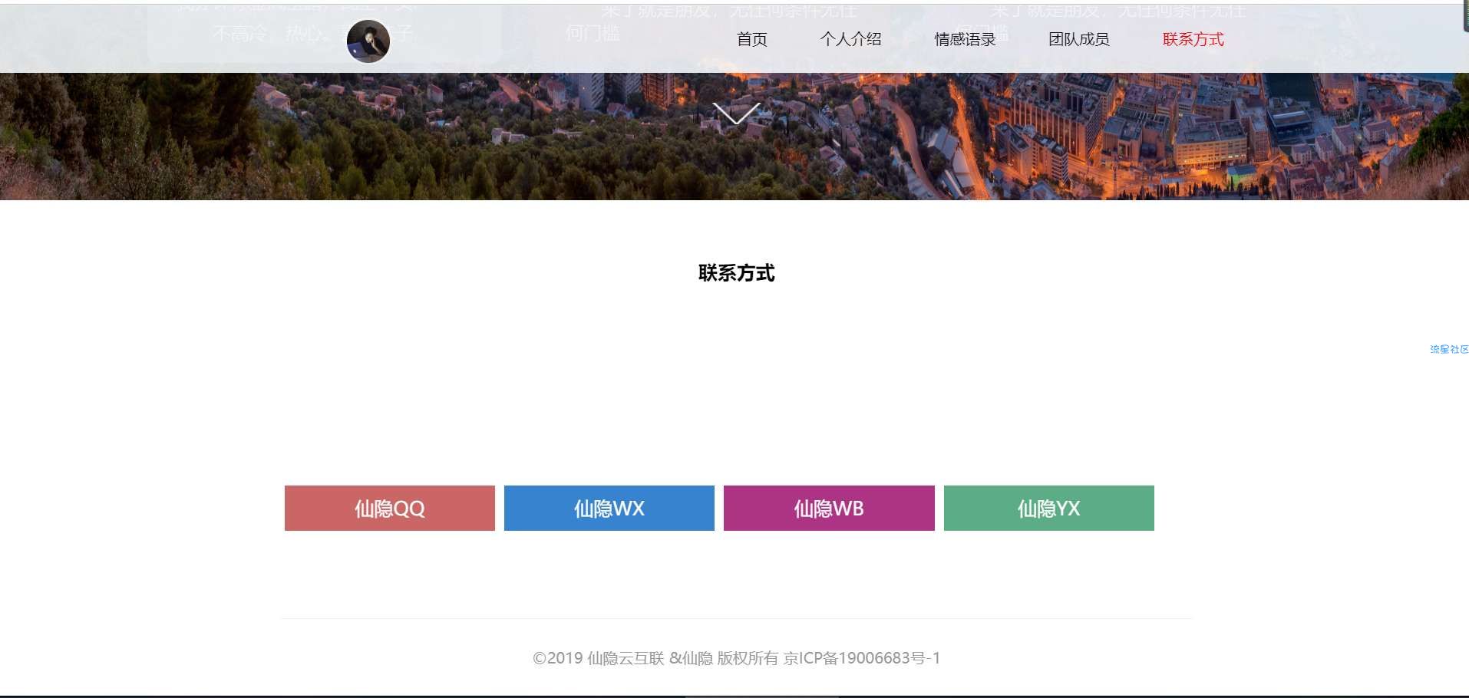1469x698 pixels.
Task: Click the green 仙隐YX button
Action: 1049,508
